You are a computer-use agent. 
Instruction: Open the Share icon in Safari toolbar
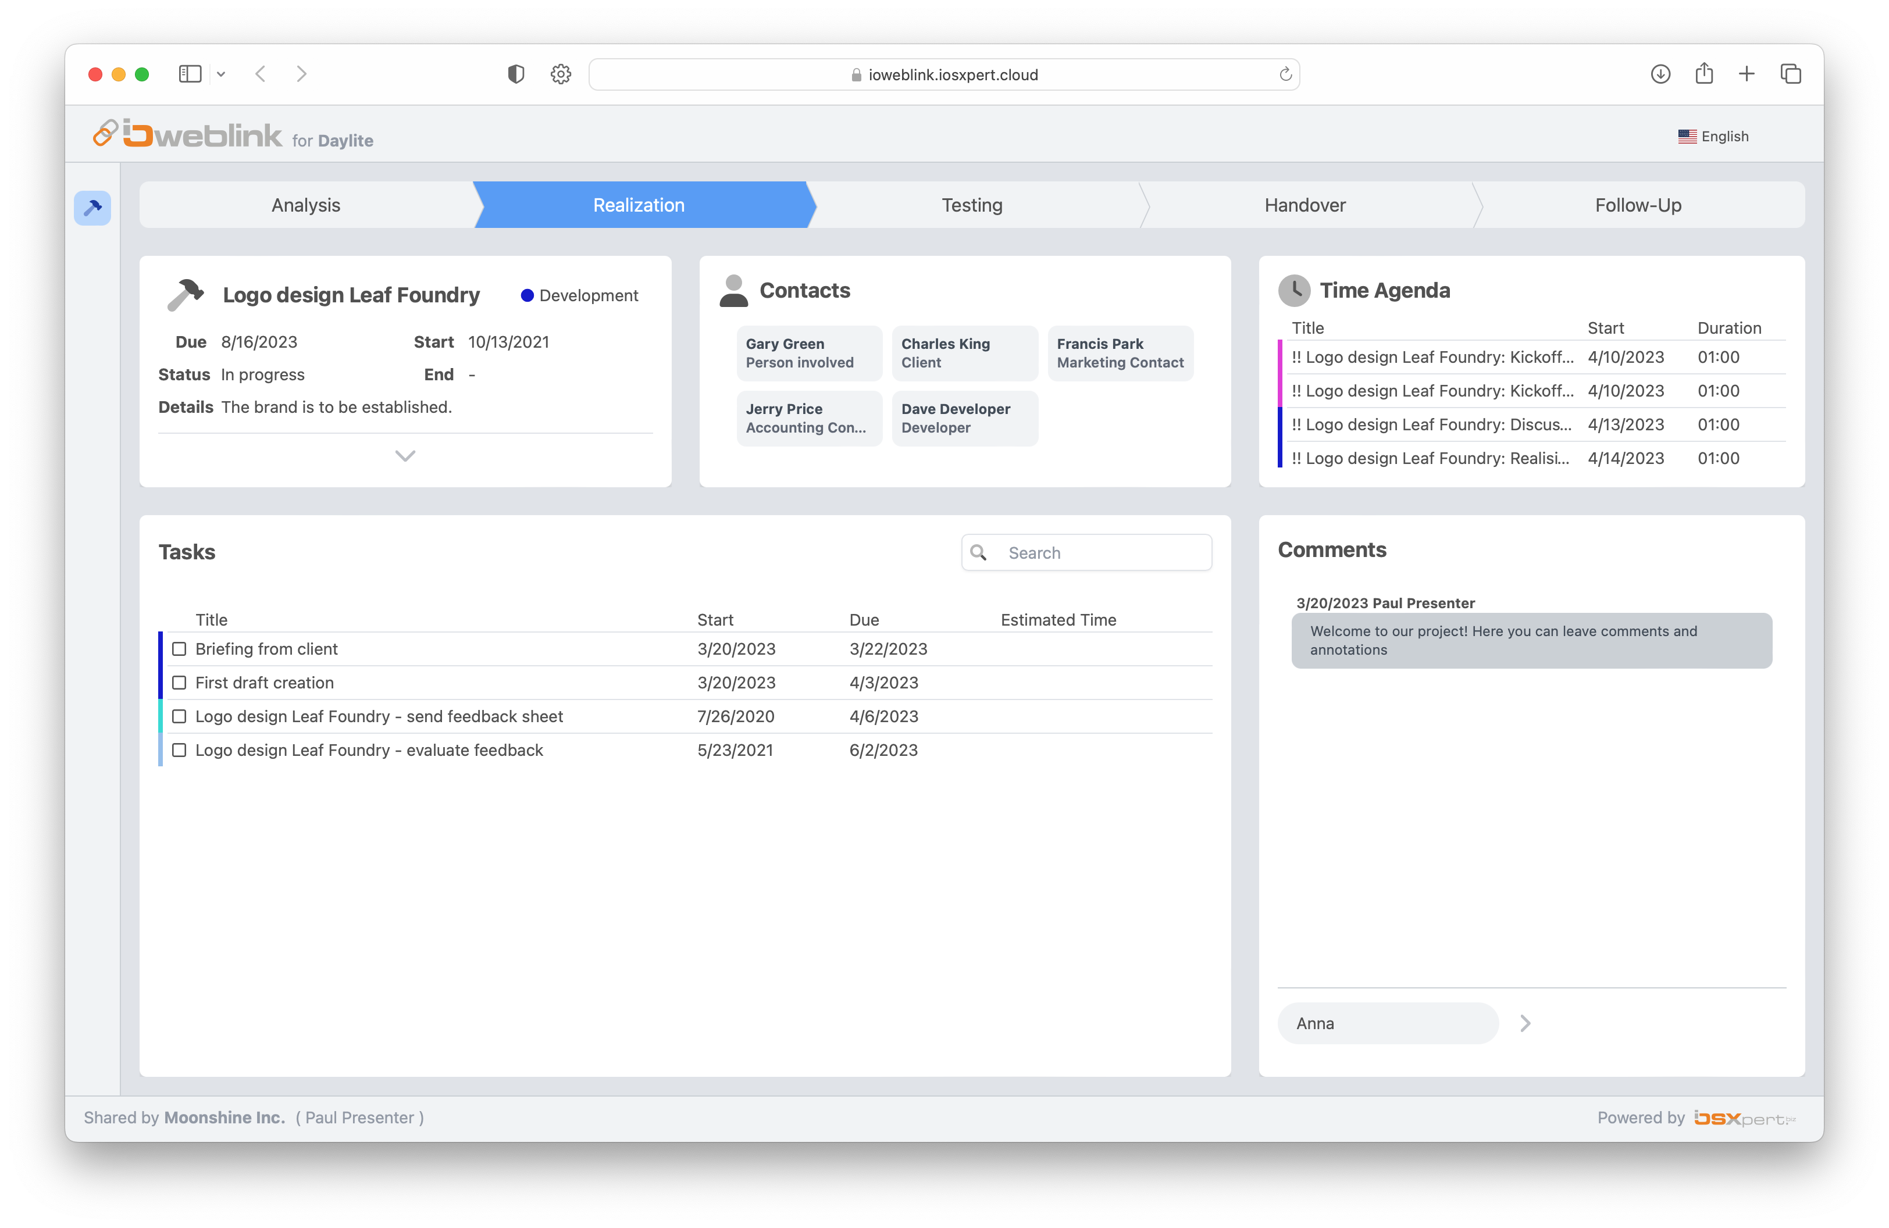[1704, 73]
